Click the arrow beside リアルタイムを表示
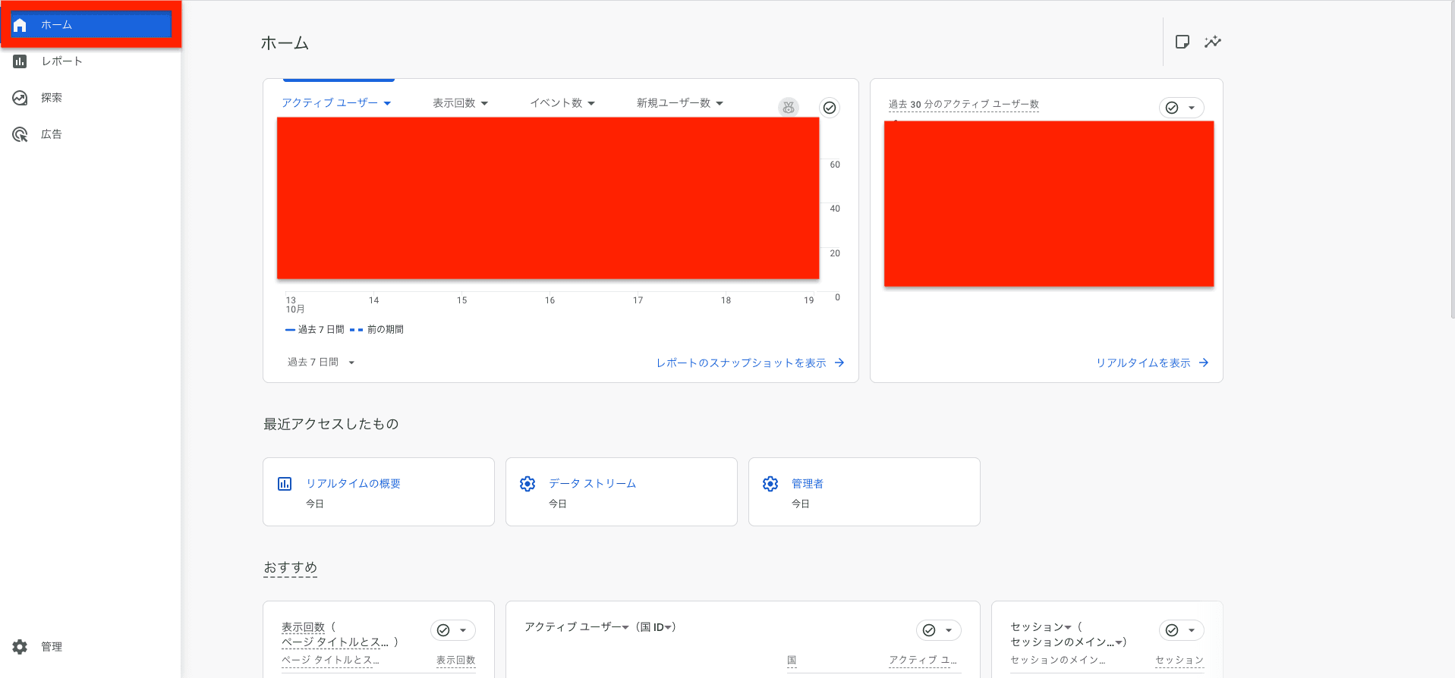 (1204, 363)
